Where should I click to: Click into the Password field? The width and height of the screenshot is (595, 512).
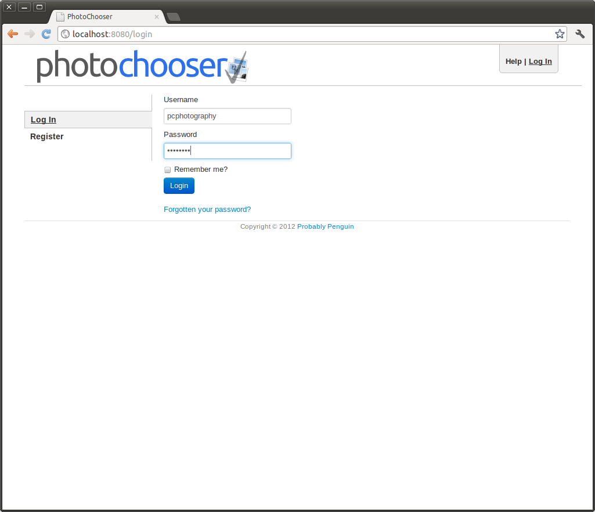227,151
